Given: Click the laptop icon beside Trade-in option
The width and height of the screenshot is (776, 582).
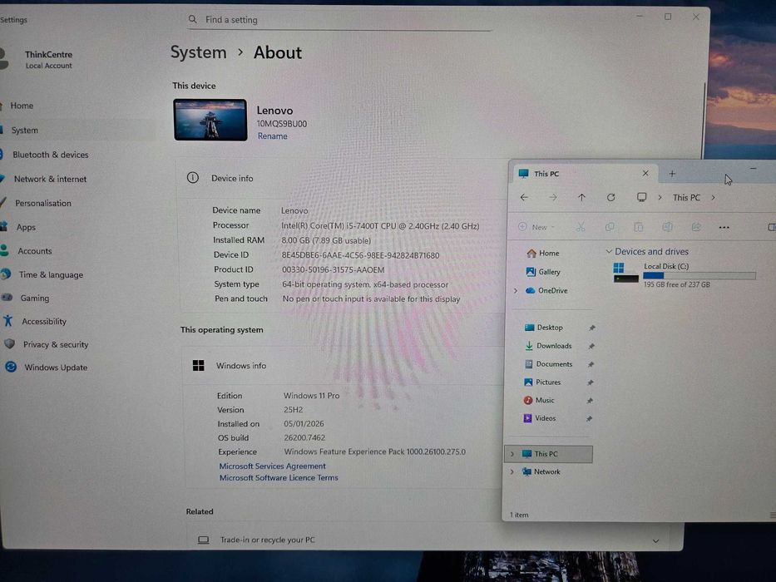Looking at the screenshot, I should click(x=204, y=540).
